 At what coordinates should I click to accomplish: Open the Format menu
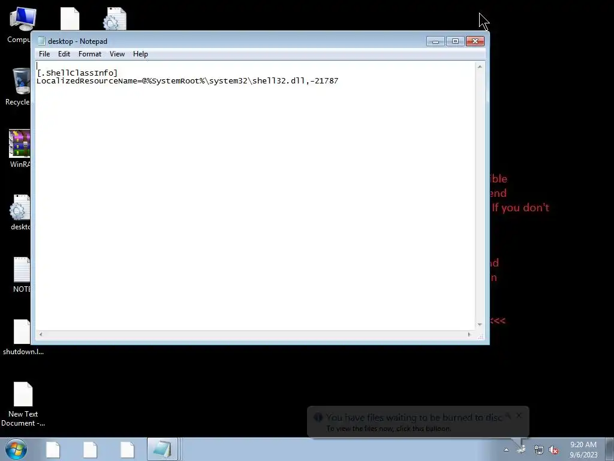tap(90, 54)
